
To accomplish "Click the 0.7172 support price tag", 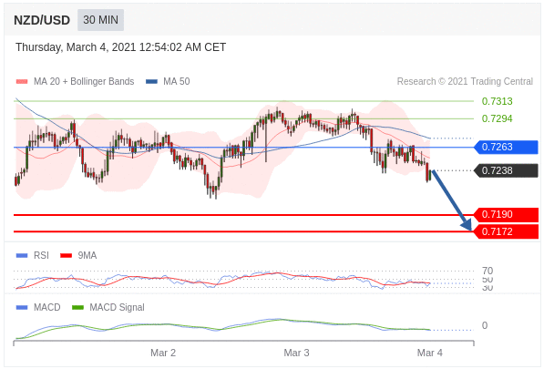I will click(x=506, y=231).
